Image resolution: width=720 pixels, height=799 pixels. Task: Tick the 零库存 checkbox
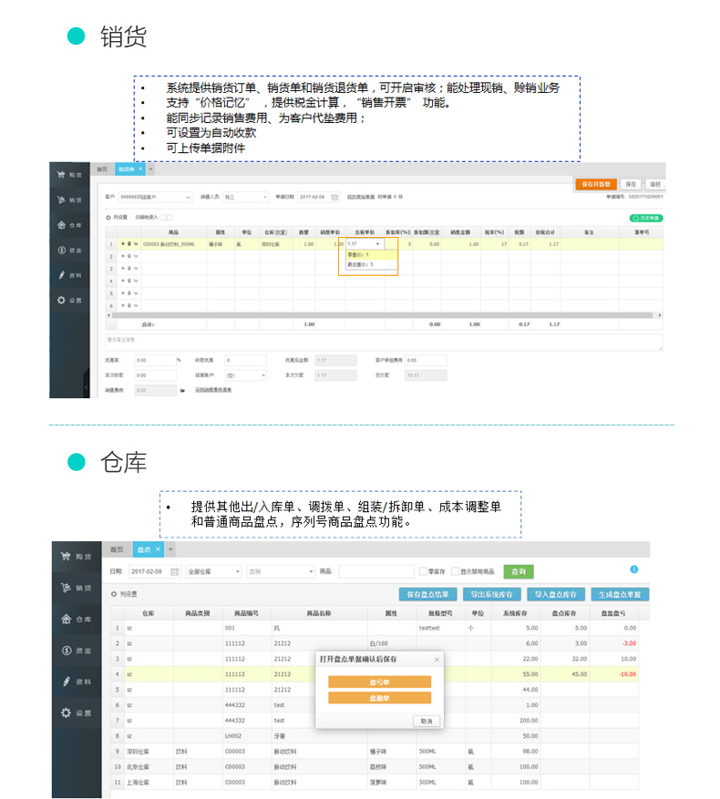click(x=421, y=572)
